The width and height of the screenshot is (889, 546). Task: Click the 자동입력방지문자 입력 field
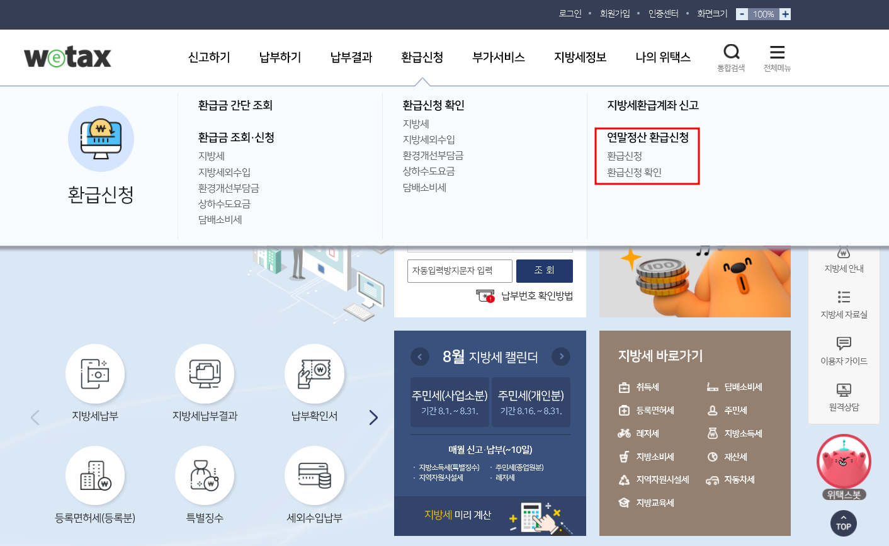point(460,271)
